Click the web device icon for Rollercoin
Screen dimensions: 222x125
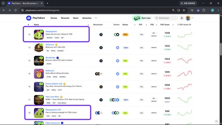click(x=118, y=74)
